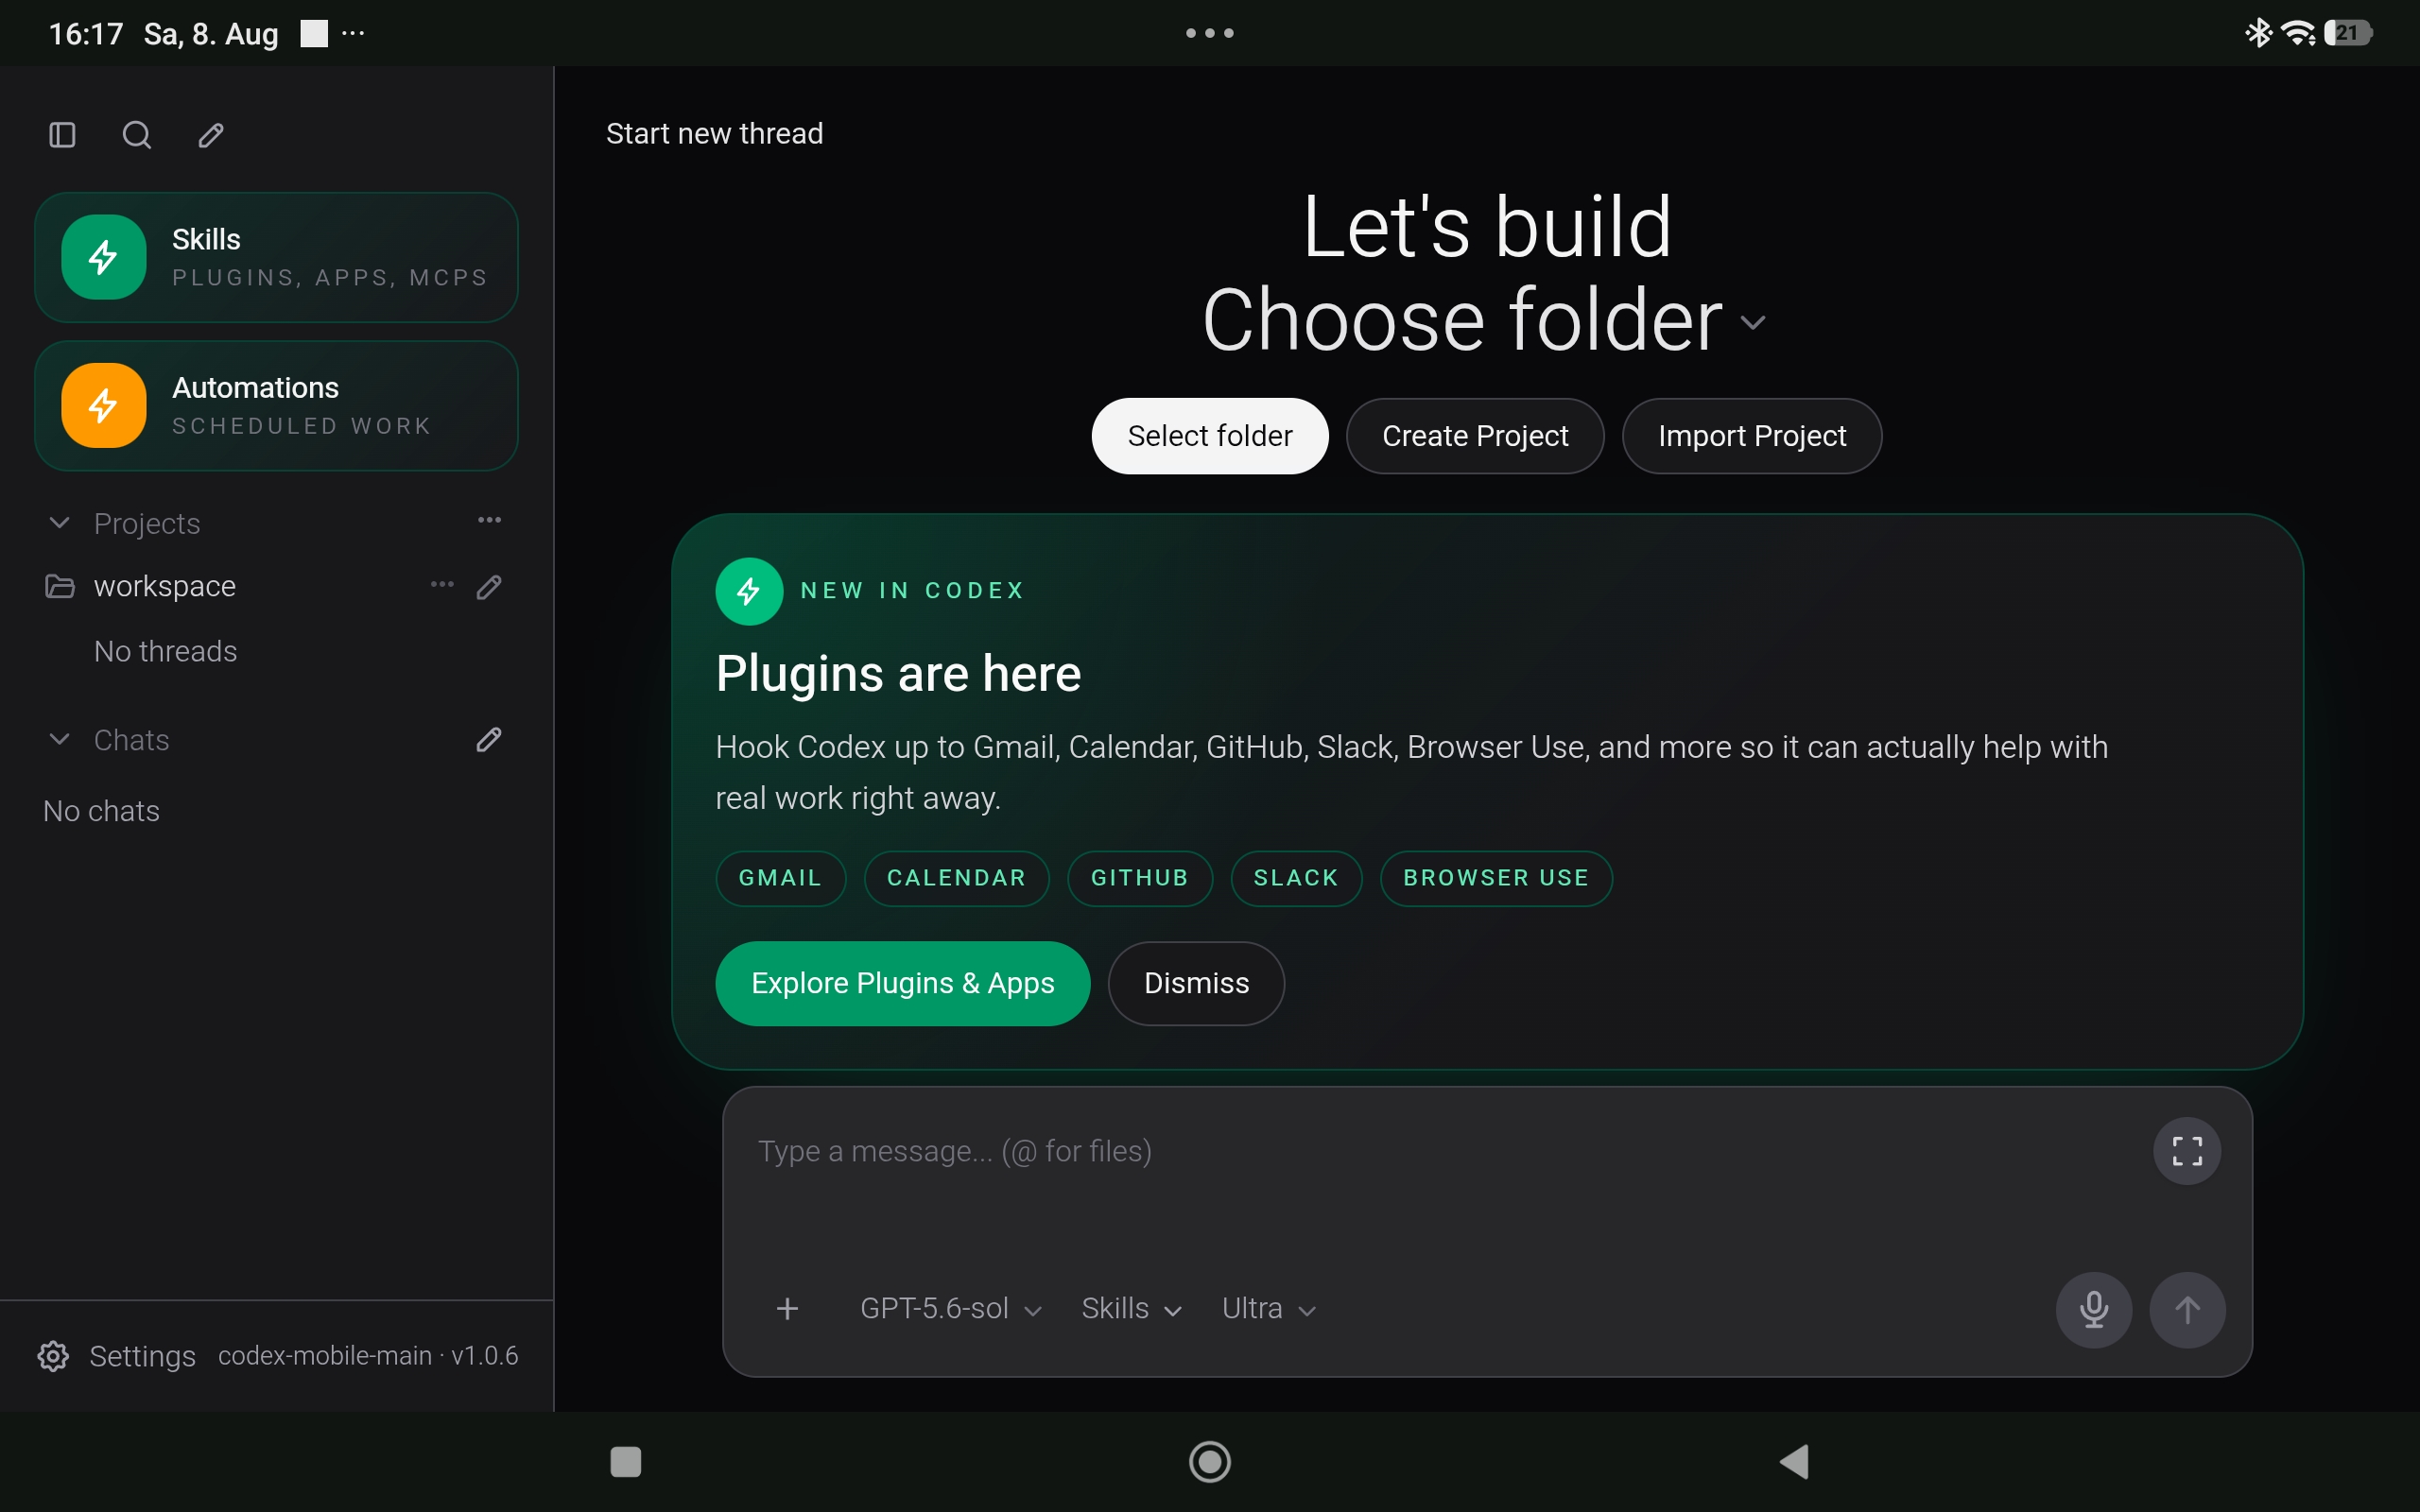Click the New in Codex lightning badge
This screenshot has height=1512, width=2420.
[x=749, y=591]
